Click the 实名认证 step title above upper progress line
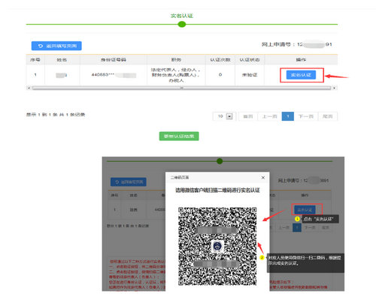The width and height of the screenshot is (376, 300). point(182,16)
